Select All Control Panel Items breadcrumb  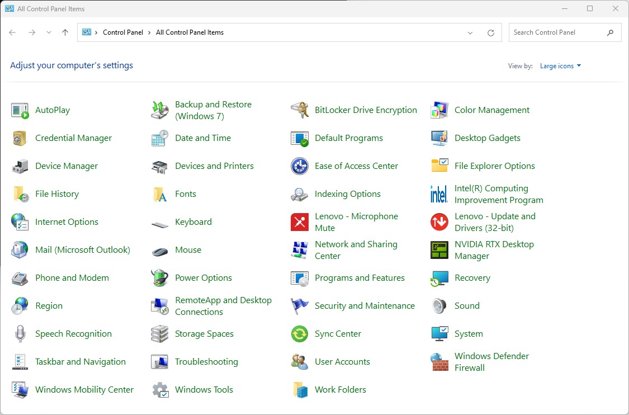(x=190, y=32)
